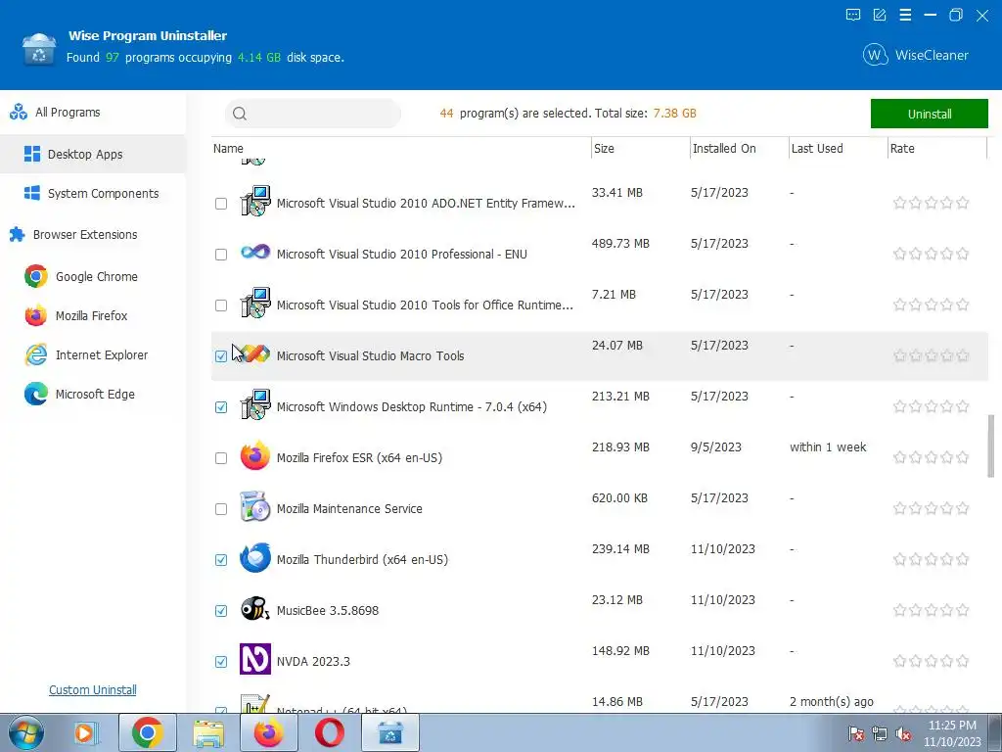Screen dimensions: 1002x752
Task: Open File Explorer from taskbar
Action: (208, 732)
